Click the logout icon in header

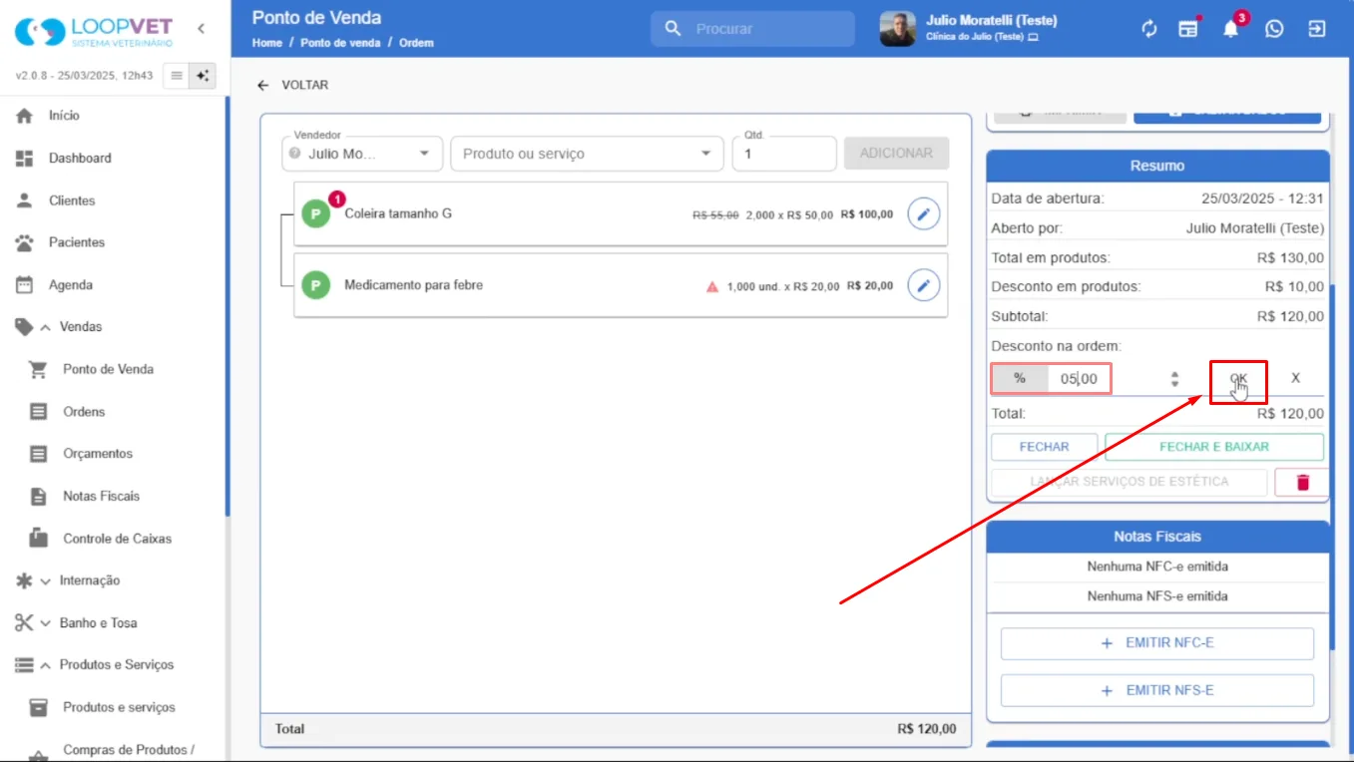(1317, 29)
